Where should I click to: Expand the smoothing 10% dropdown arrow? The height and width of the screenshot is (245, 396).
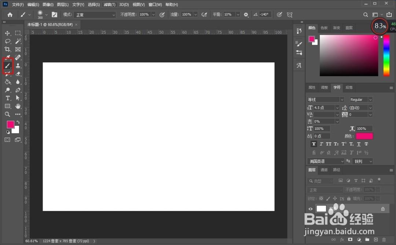238,15
